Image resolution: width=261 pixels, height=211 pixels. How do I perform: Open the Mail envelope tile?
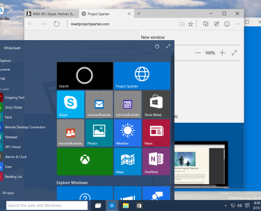coord(99,104)
